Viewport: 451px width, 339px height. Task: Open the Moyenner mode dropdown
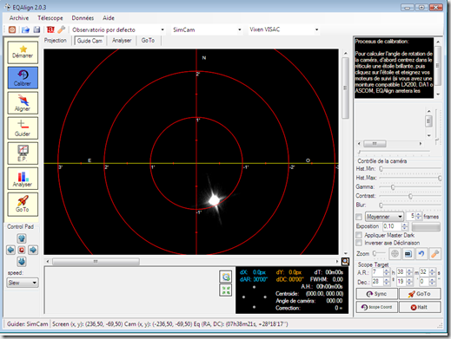coord(384,217)
